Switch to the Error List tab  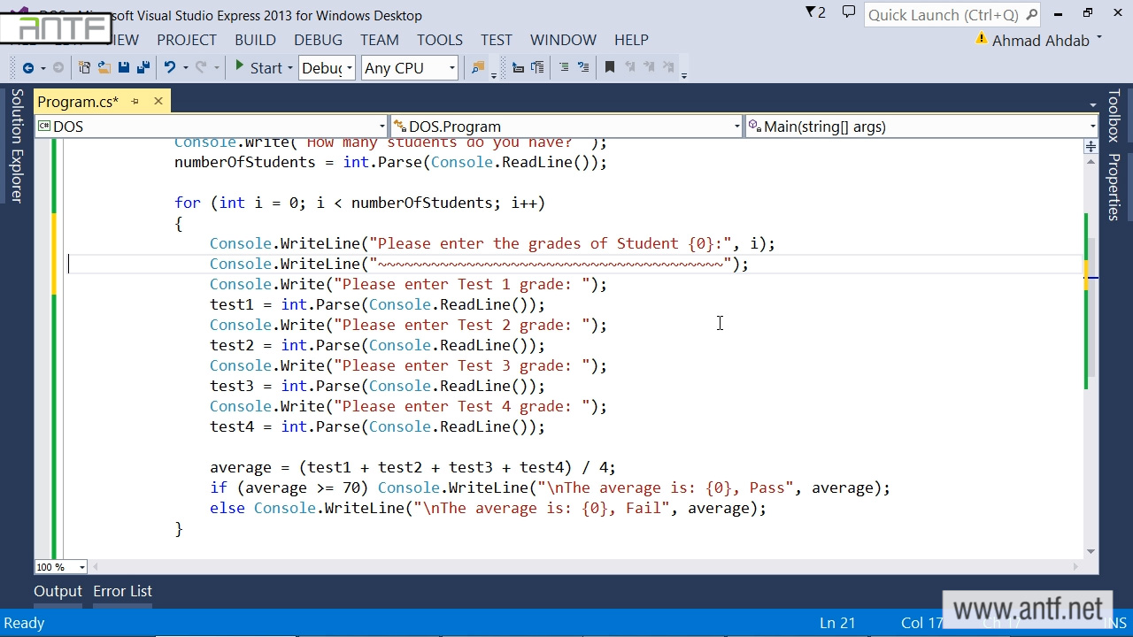pos(122,591)
